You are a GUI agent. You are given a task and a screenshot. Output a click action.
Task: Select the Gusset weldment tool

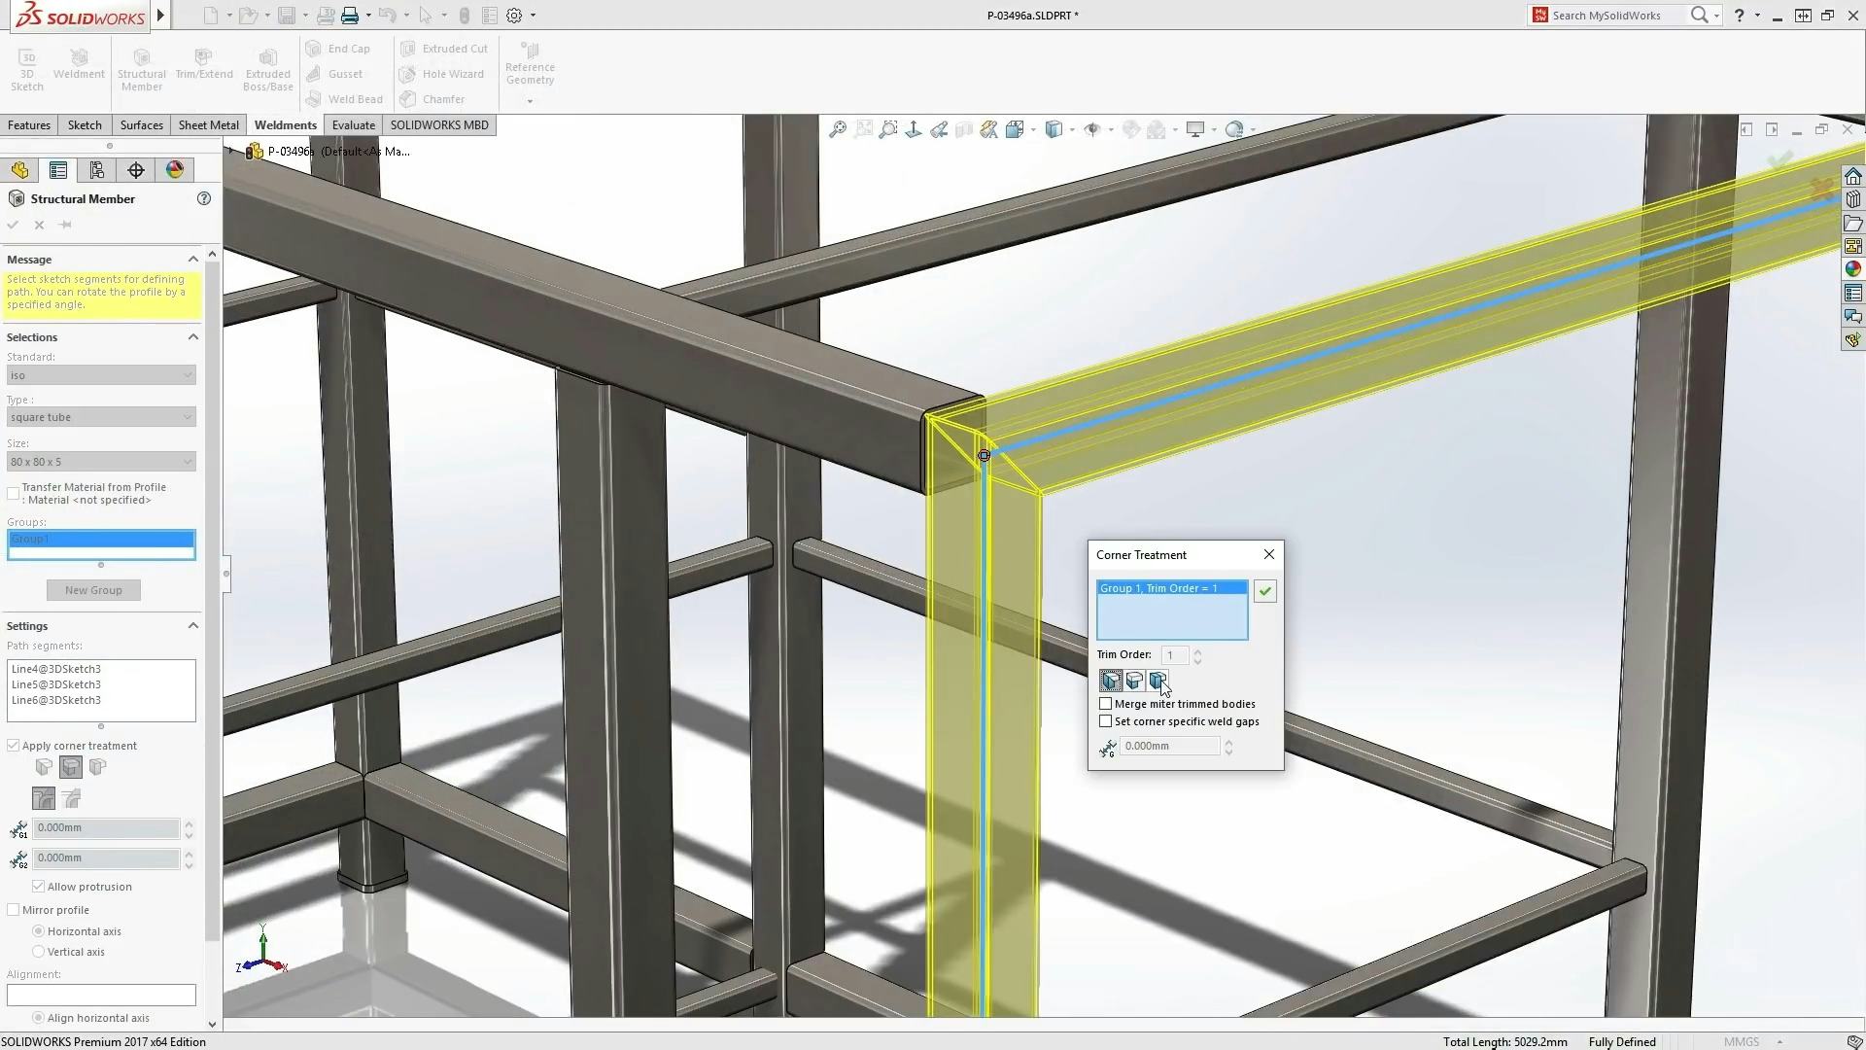[x=335, y=73]
